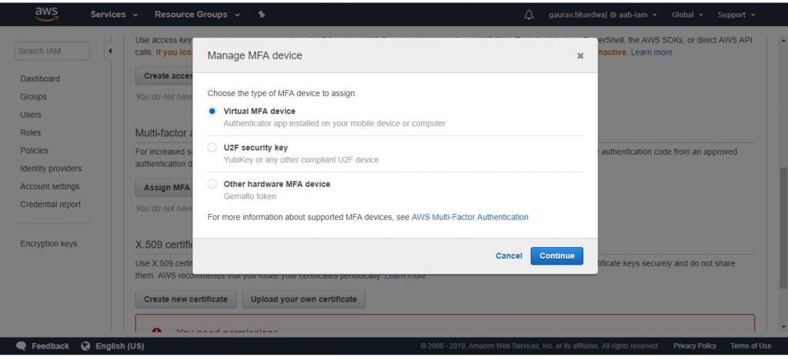Click the Continue button
Viewport: 788px width, 357px height.
click(x=557, y=256)
